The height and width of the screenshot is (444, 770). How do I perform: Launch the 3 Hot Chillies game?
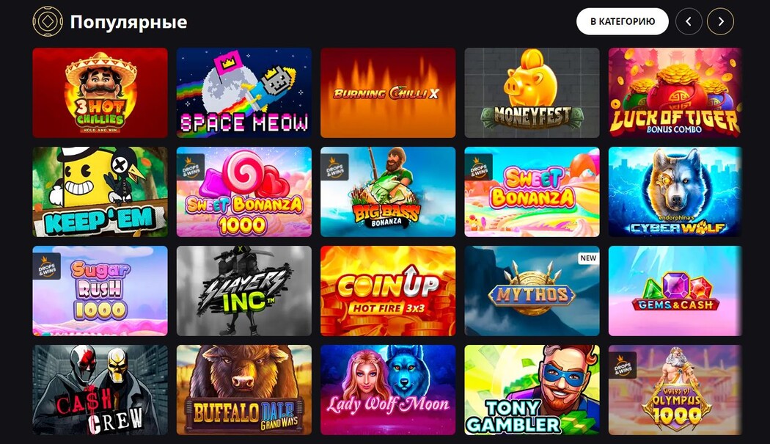click(x=100, y=92)
